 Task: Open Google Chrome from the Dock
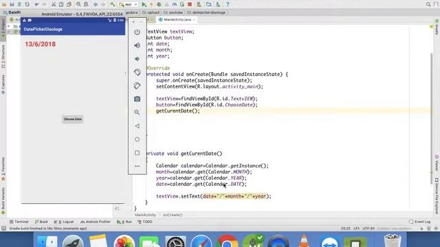tap(227, 242)
